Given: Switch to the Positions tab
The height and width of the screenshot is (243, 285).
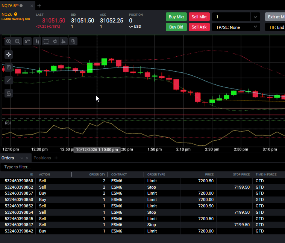Looking at the screenshot, I should [42, 158].
